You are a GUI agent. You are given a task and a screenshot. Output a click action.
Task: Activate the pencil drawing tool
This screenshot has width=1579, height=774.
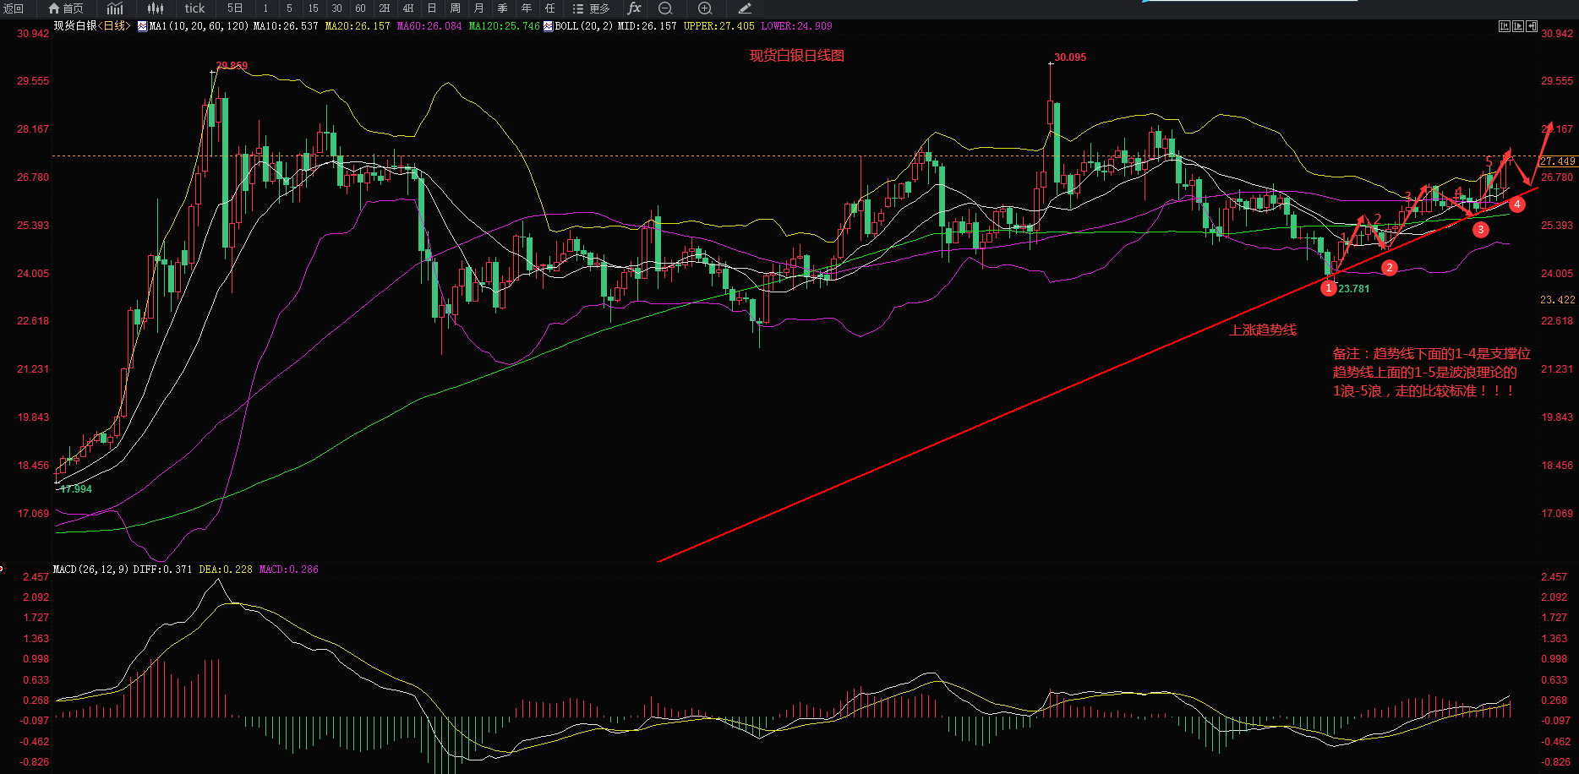coord(745,8)
